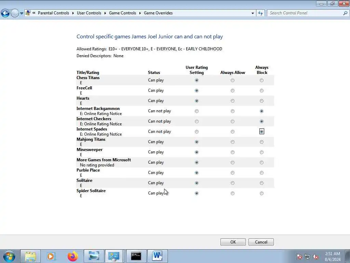
Task: Set Spider Solitaire to Always Allow
Action: tap(232, 193)
